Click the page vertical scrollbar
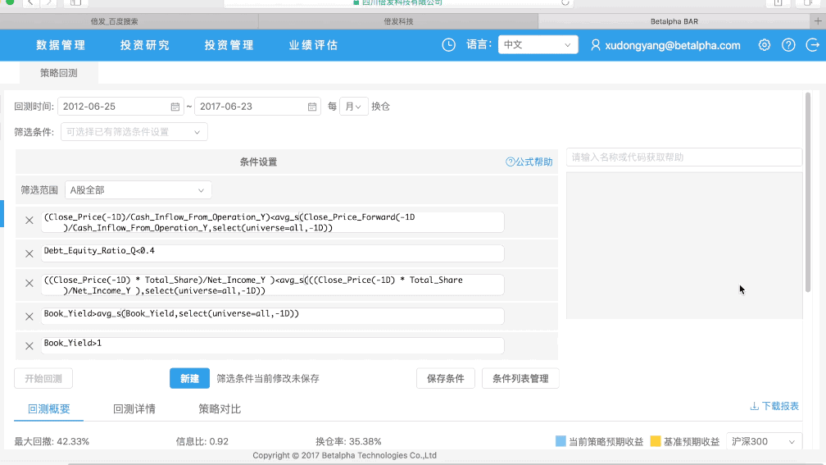 [808, 193]
